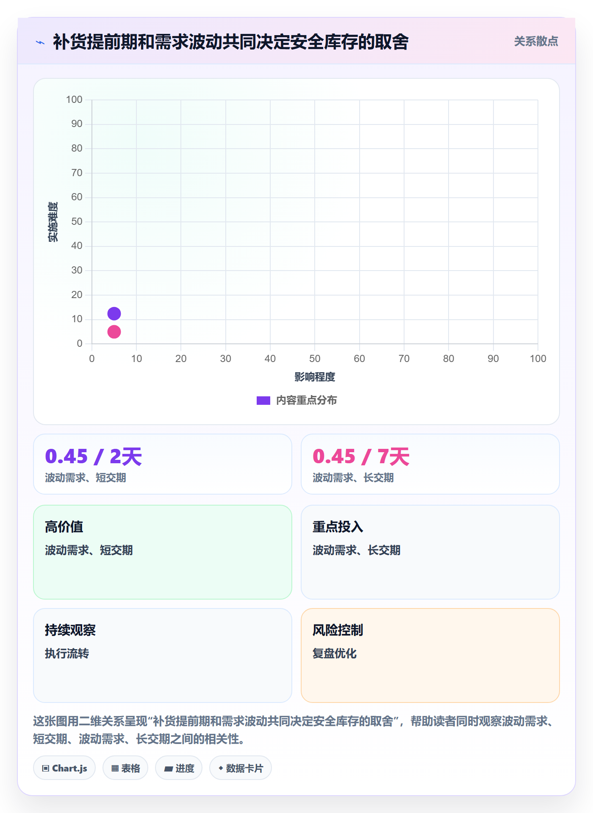Open the 高价值 quadrant card
This screenshot has height=813, width=593.
point(163,552)
